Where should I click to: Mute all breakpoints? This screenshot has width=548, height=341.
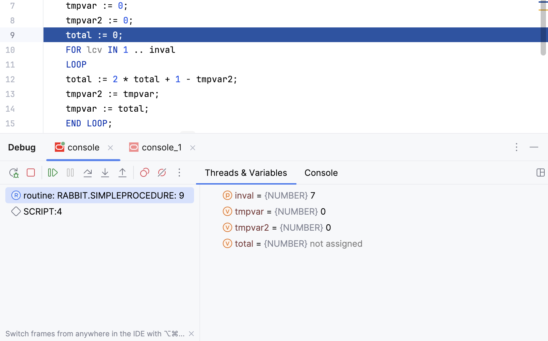[162, 173]
